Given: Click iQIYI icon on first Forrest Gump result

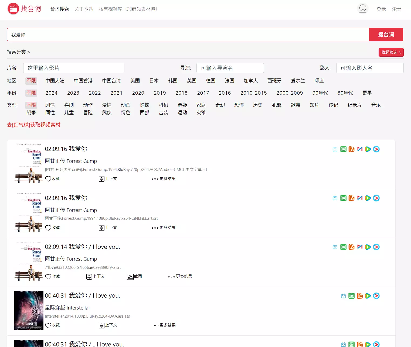Looking at the screenshot, I should pyautogui.click(x=343, y=149).
